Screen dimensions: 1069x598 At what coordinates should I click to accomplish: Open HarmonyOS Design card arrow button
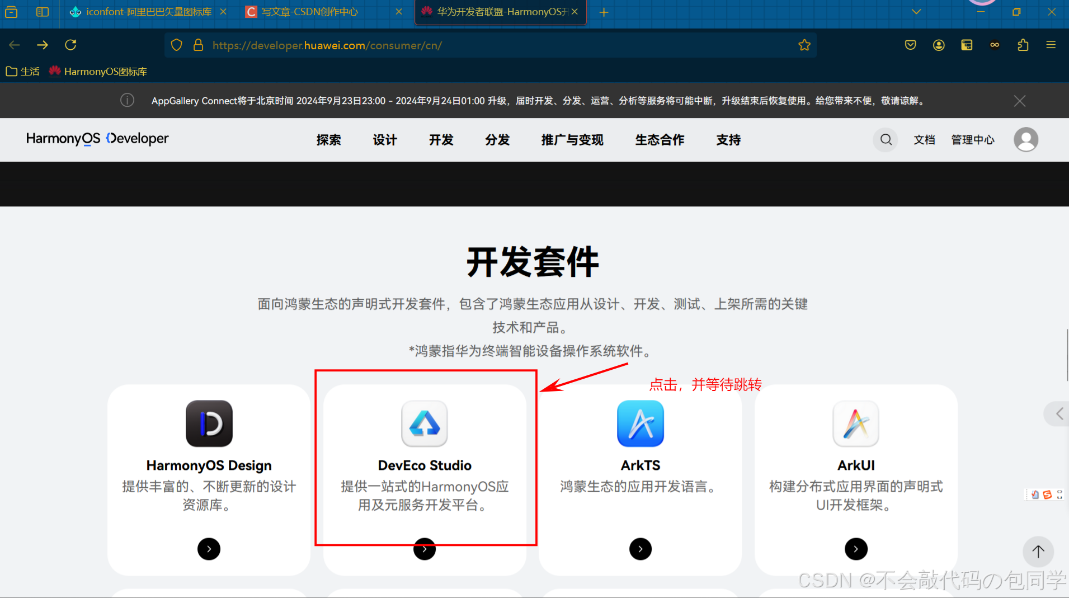point(209,549)
